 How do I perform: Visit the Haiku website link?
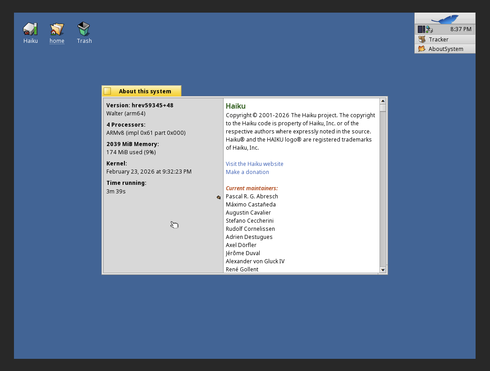click(254, 164)
